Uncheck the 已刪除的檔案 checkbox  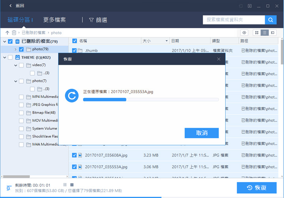pyautogui.click(x=10, y=41)
